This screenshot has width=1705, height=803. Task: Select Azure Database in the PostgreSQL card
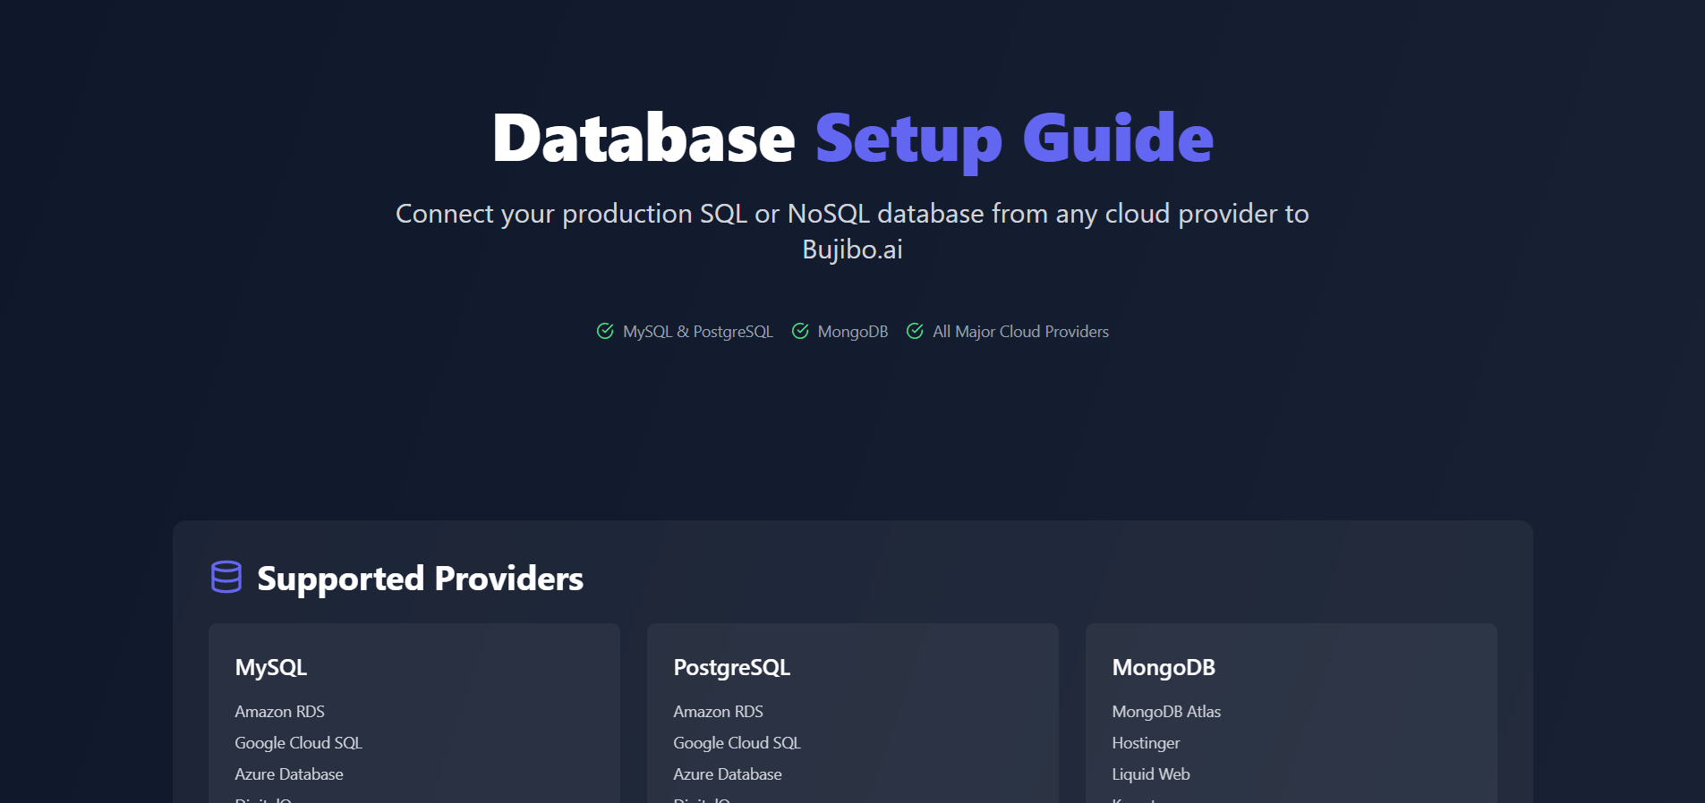728,774
